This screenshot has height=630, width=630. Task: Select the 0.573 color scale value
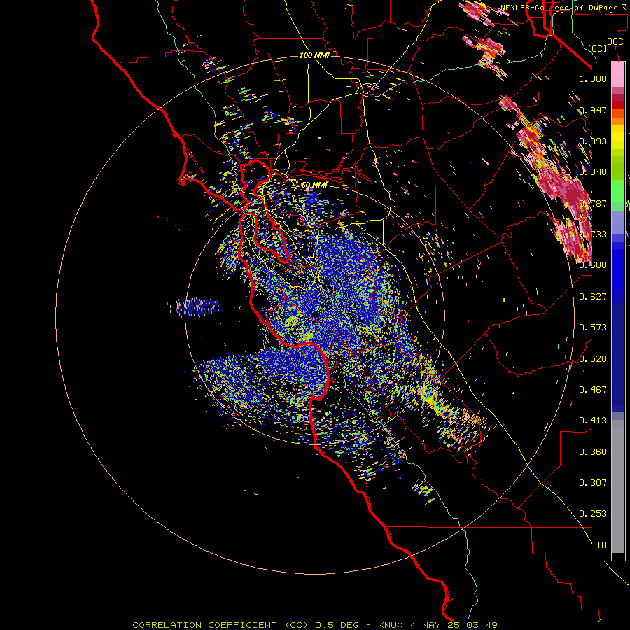[593, 328]
